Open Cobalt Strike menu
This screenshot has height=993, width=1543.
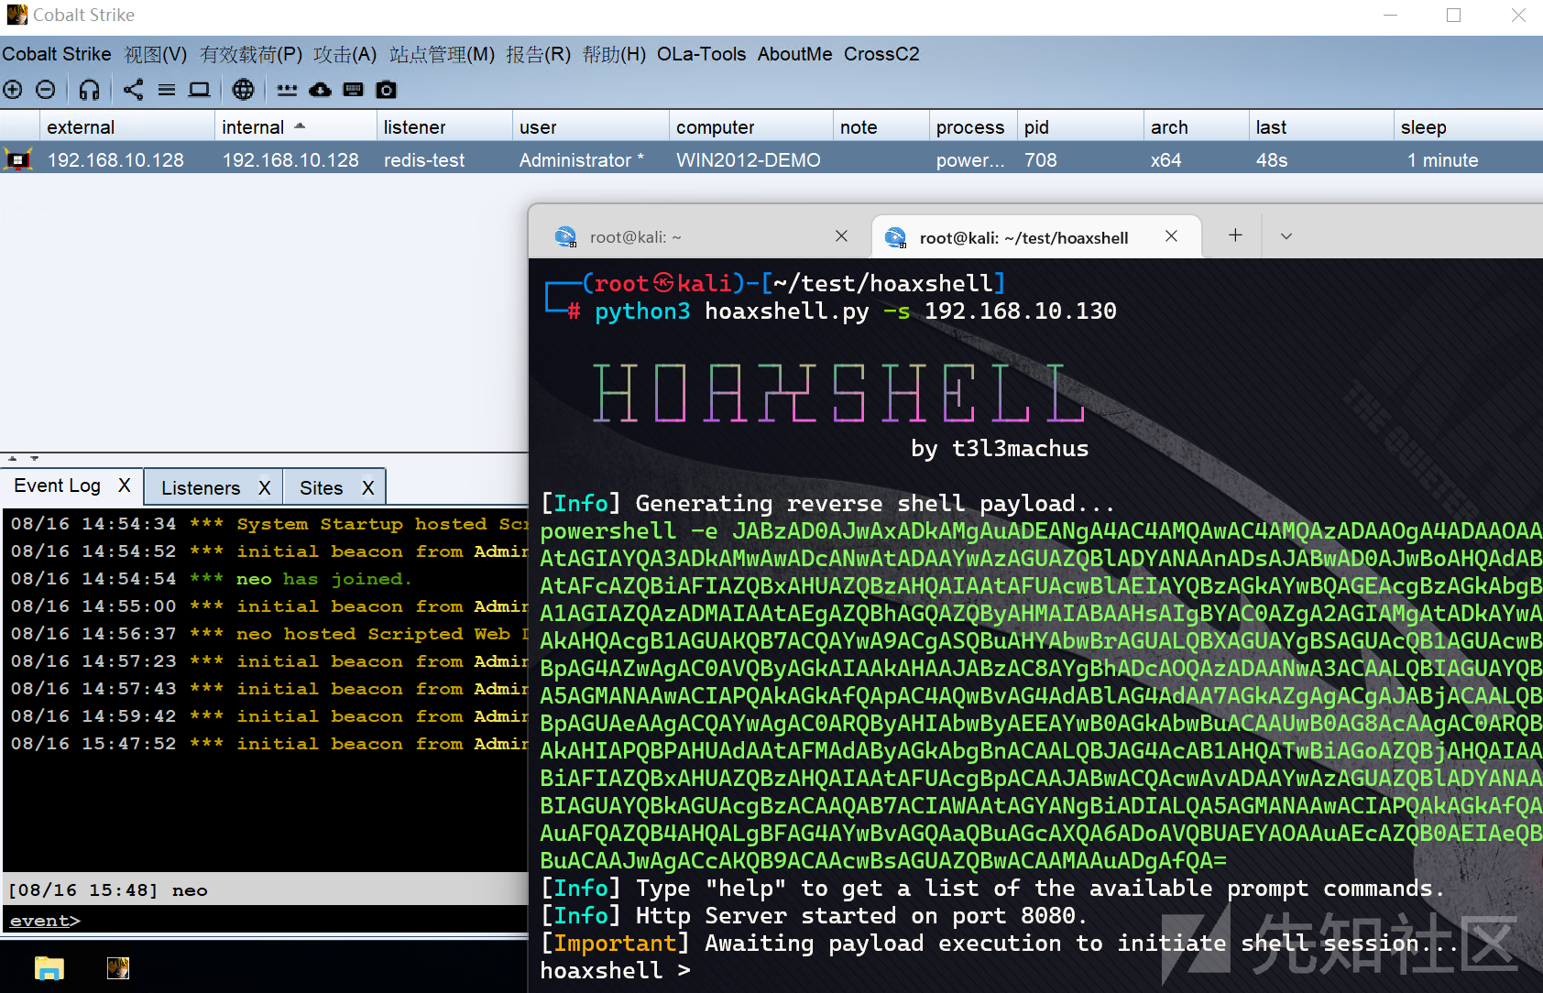point(57,54)
